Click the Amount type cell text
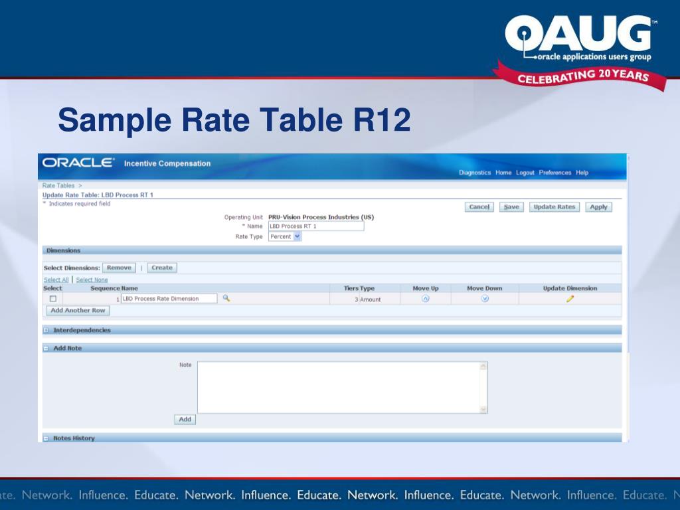Screen dimensions: 680x510 [371, 299]
